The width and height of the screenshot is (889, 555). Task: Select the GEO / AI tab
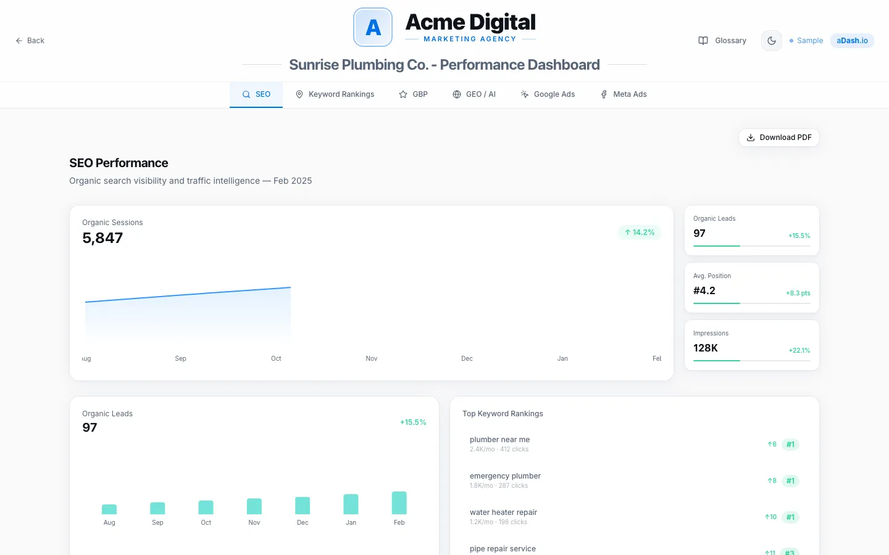click(474, 94)
